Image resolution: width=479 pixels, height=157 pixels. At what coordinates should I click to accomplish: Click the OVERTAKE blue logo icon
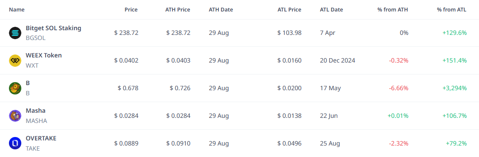click(15, 143)
